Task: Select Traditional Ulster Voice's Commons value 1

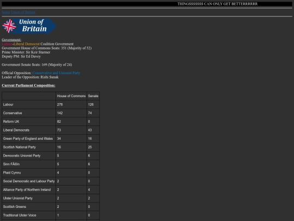Action: (58, 216)
